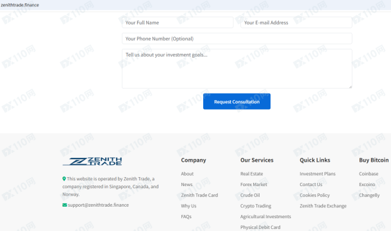The image size is (391, 231).
Task: Open the Zenith Trade Exchange link
Action: 323,206
